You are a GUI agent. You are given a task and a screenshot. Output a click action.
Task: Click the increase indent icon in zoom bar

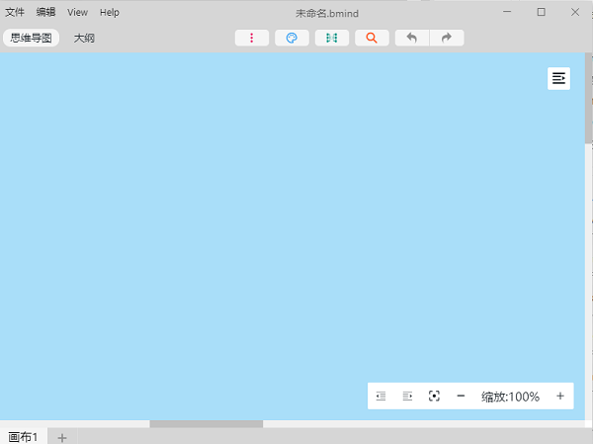(407, 397)
